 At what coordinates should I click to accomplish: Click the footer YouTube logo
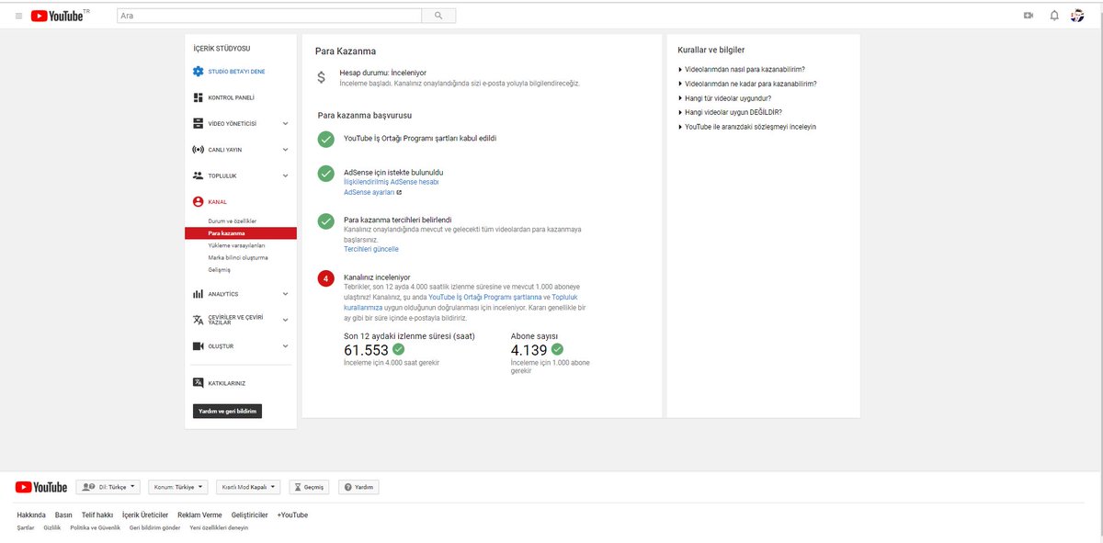pyautogui.click(x=41, y=487)
